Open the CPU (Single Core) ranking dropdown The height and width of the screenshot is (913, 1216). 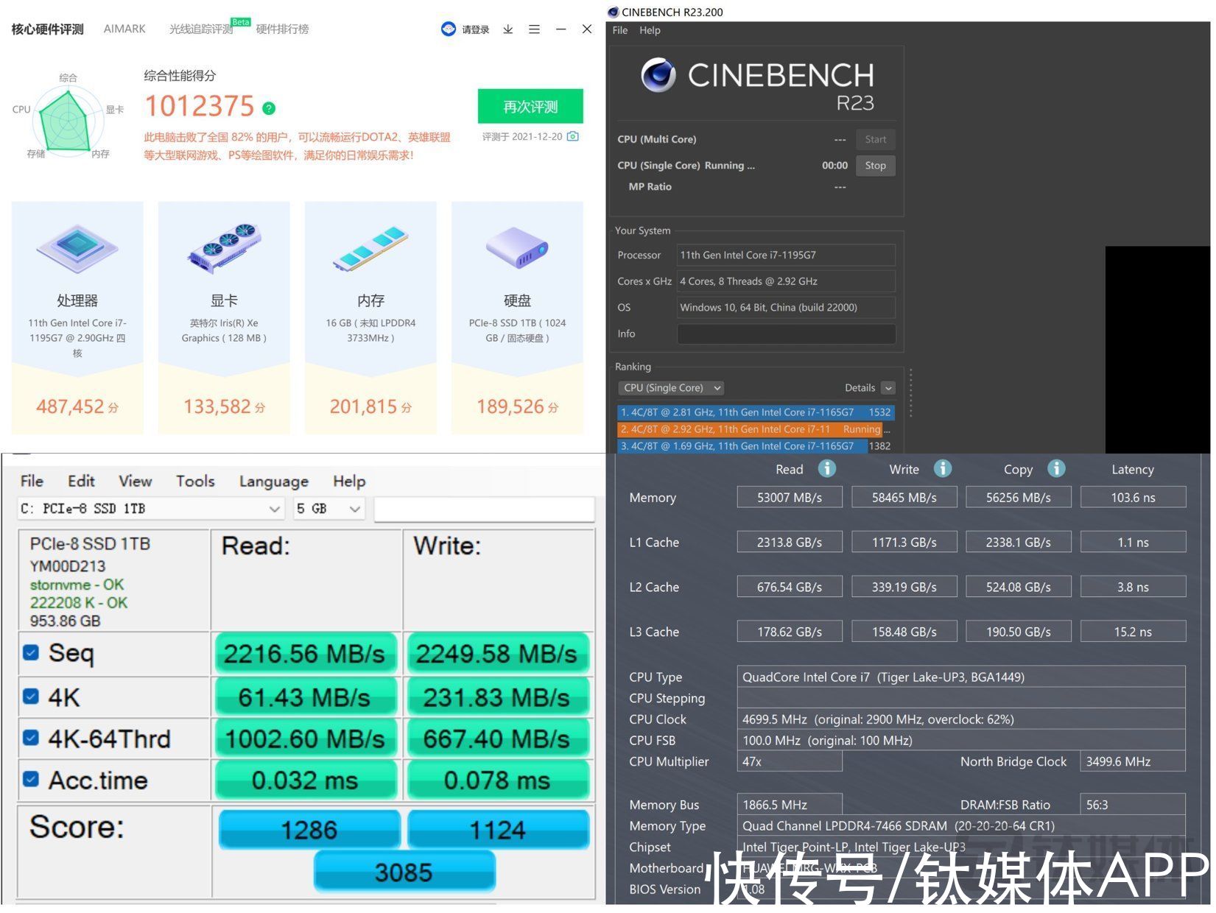point(670,388)
